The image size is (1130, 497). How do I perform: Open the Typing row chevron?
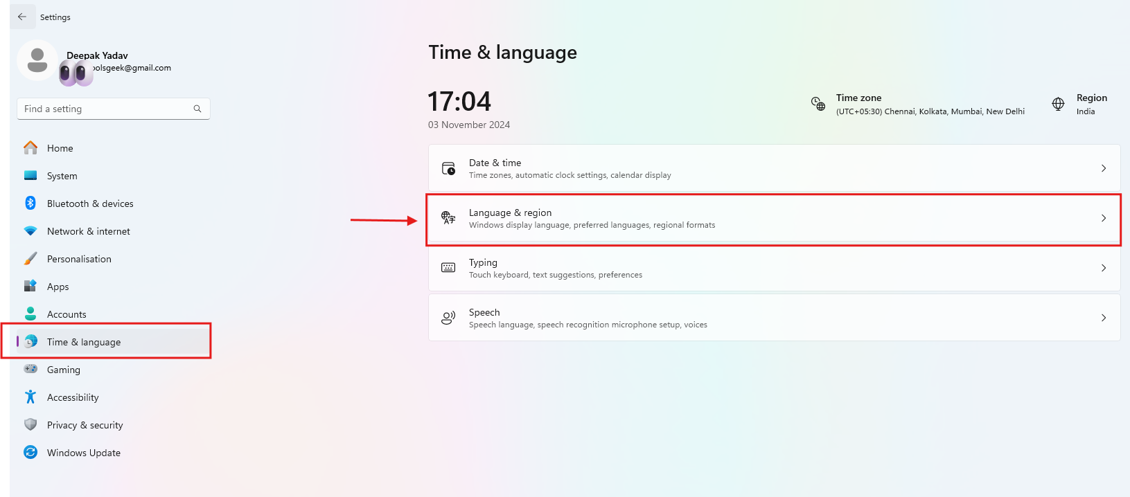click(x=1104, y=268)
